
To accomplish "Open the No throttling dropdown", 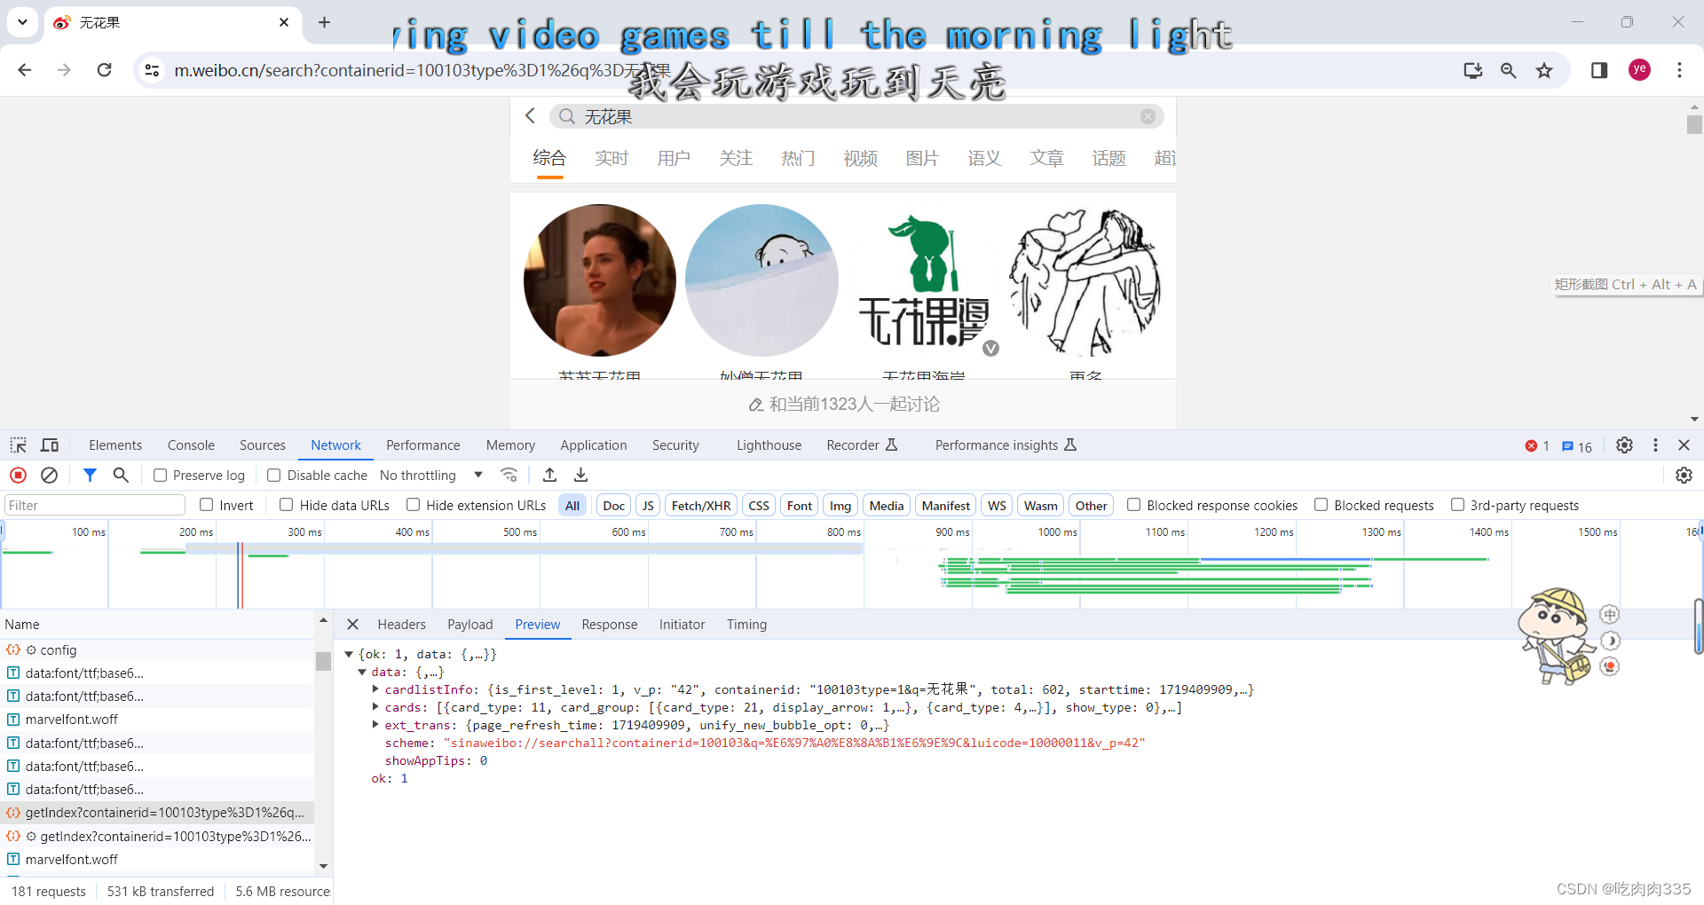I will 431,476.
